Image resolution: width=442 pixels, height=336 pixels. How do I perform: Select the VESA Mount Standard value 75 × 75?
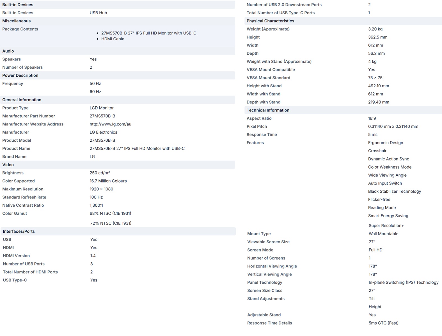coord(375,78)
